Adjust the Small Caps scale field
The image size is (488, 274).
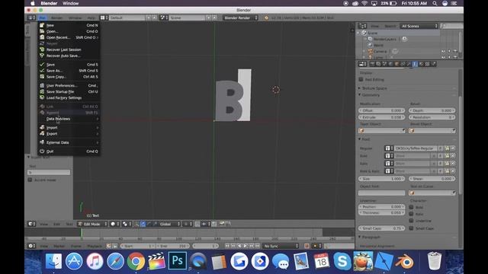381,228
